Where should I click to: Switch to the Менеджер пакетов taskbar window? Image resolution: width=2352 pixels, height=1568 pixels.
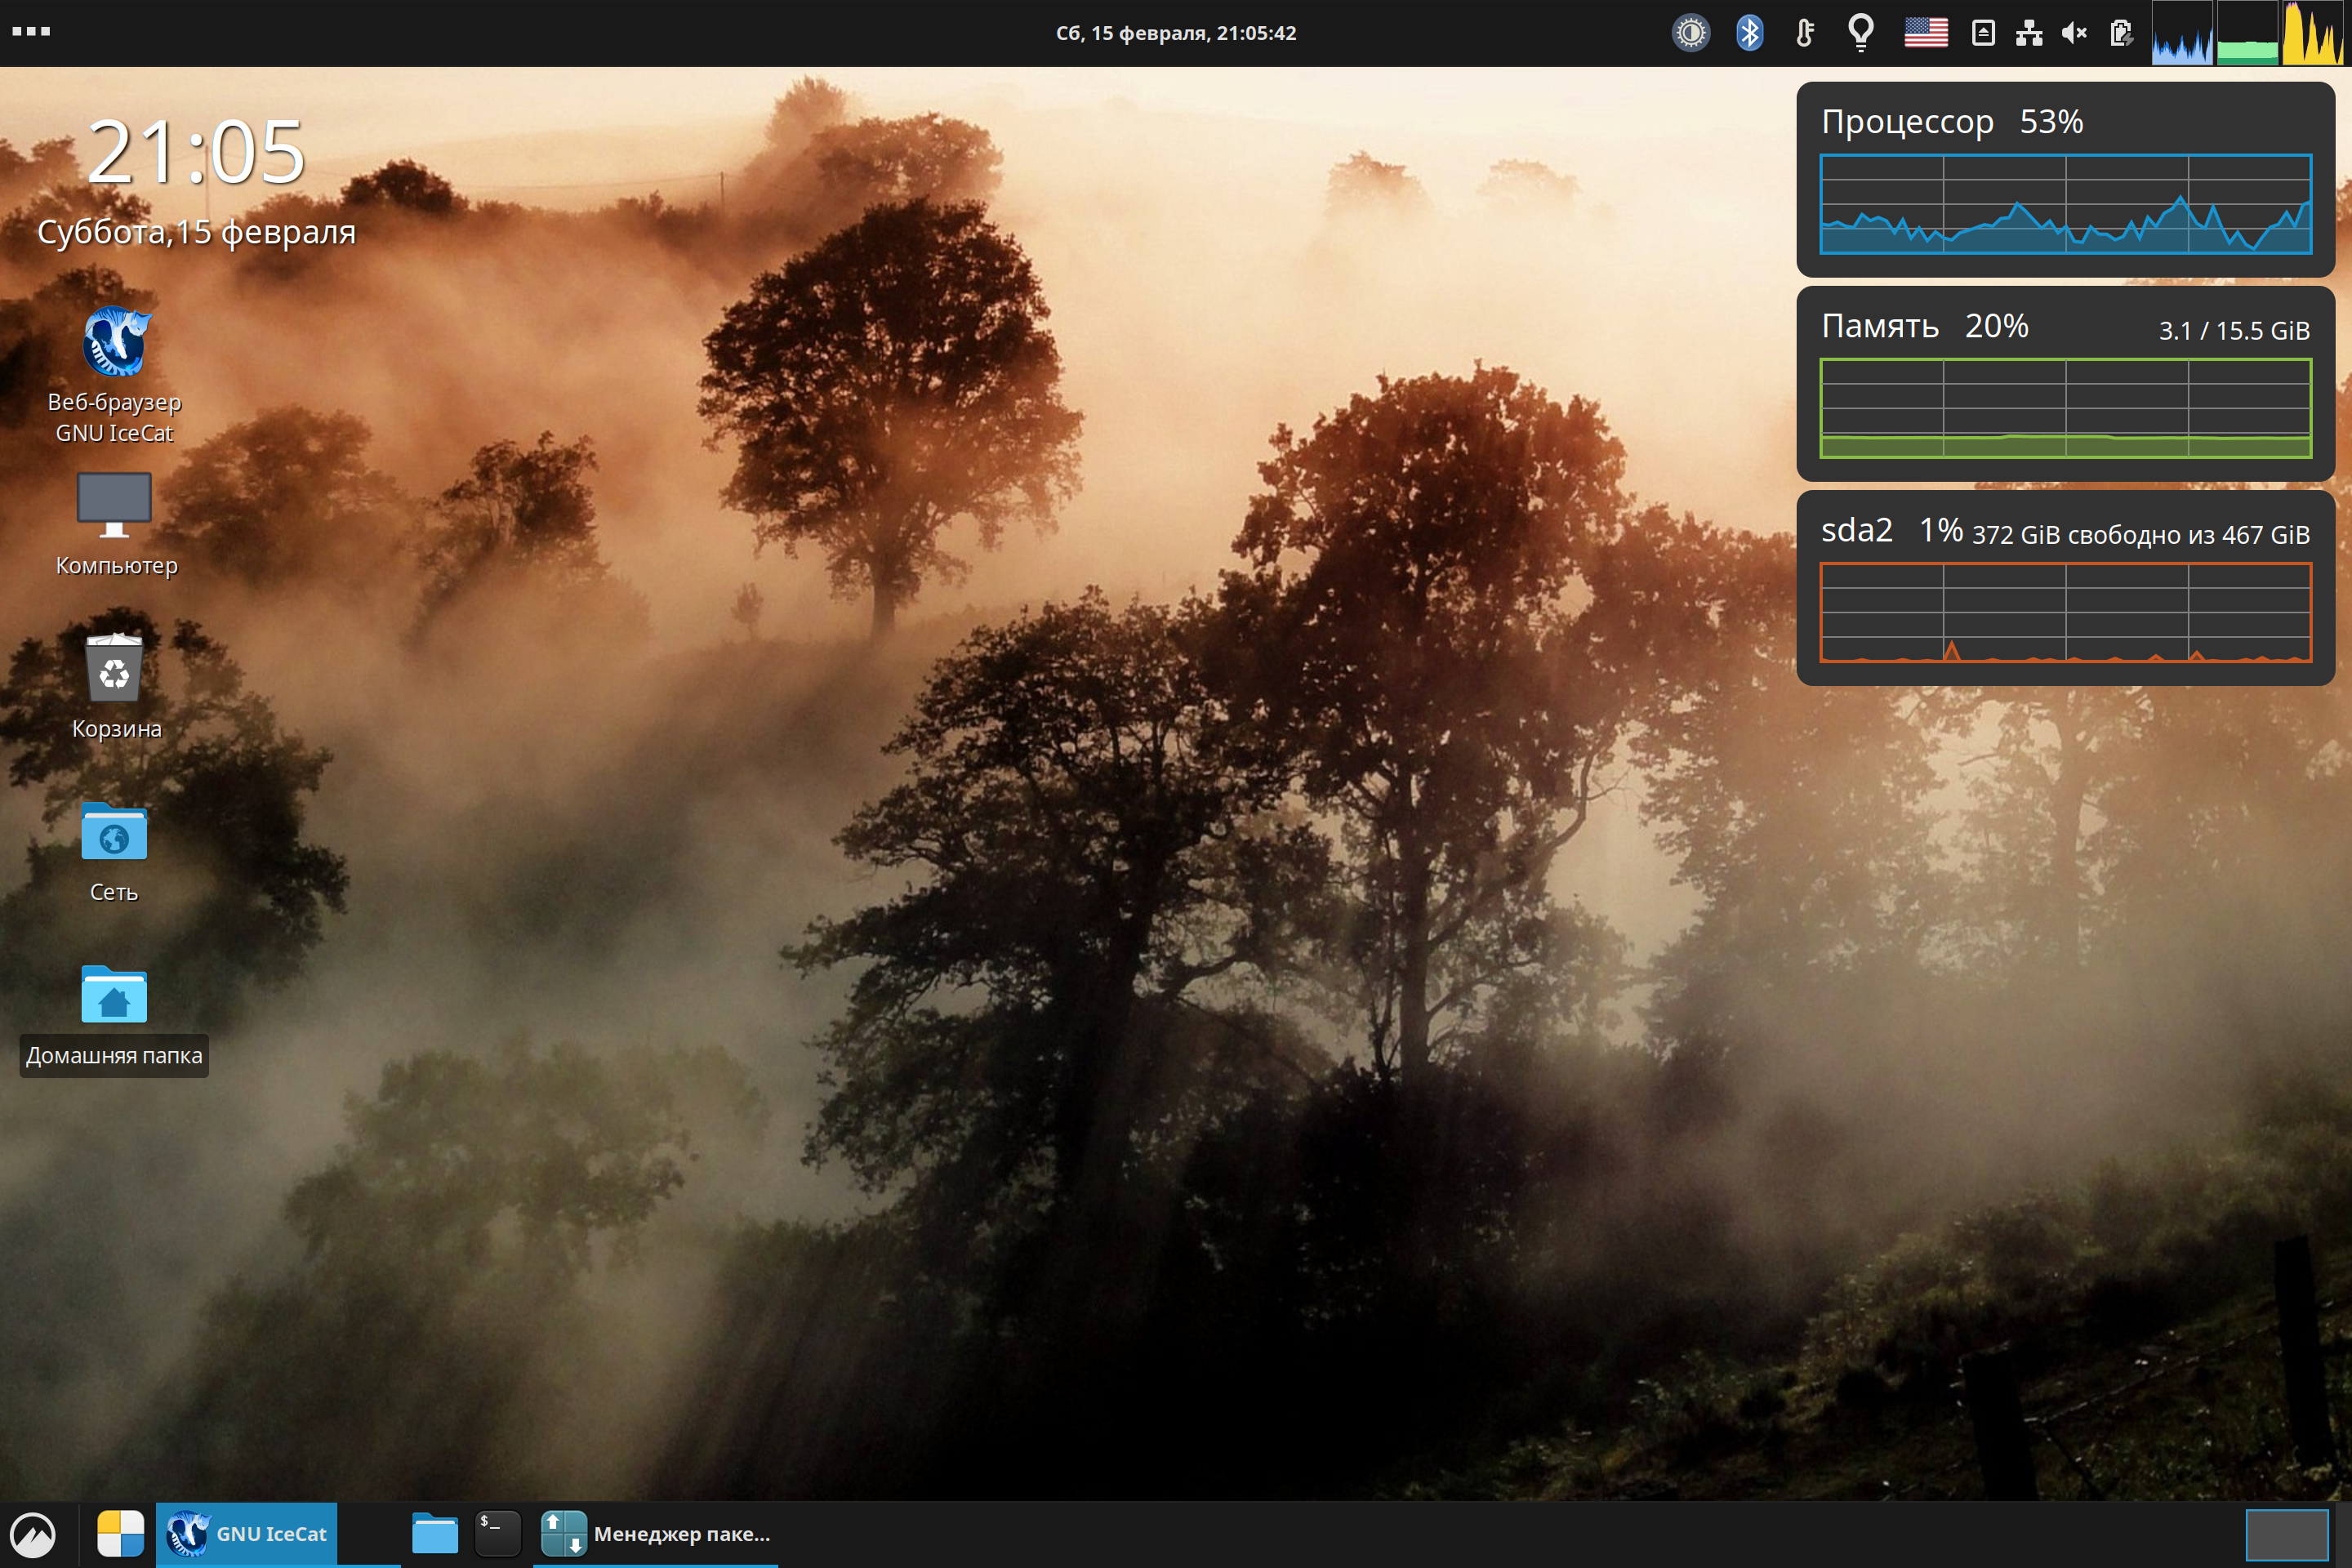pos(656,1533)
